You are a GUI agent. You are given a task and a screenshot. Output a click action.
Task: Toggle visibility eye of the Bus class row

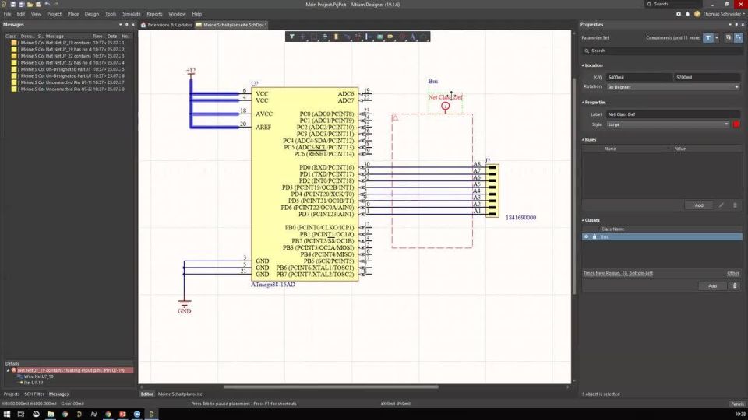(586, 236)
